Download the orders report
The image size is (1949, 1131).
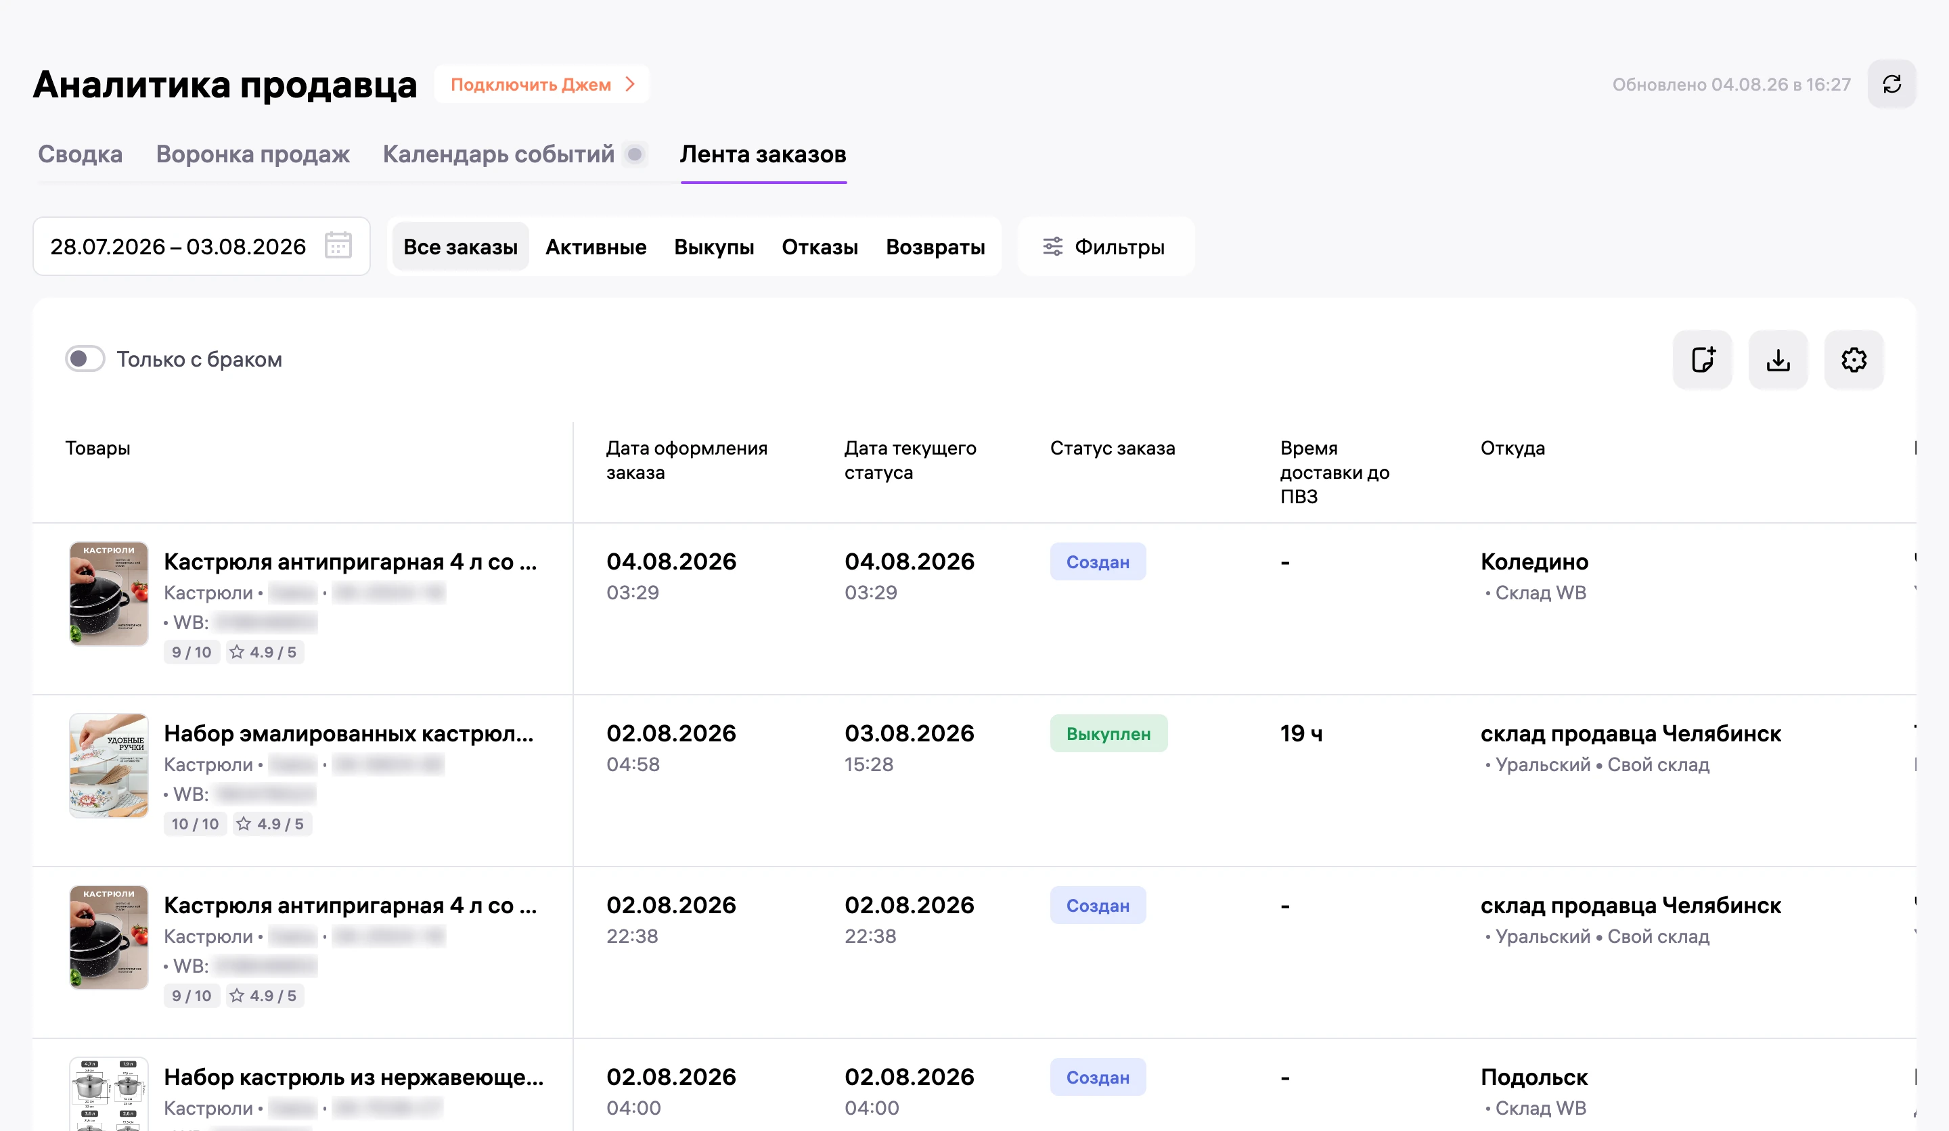pyautogui.click(x=1778, y=359)
